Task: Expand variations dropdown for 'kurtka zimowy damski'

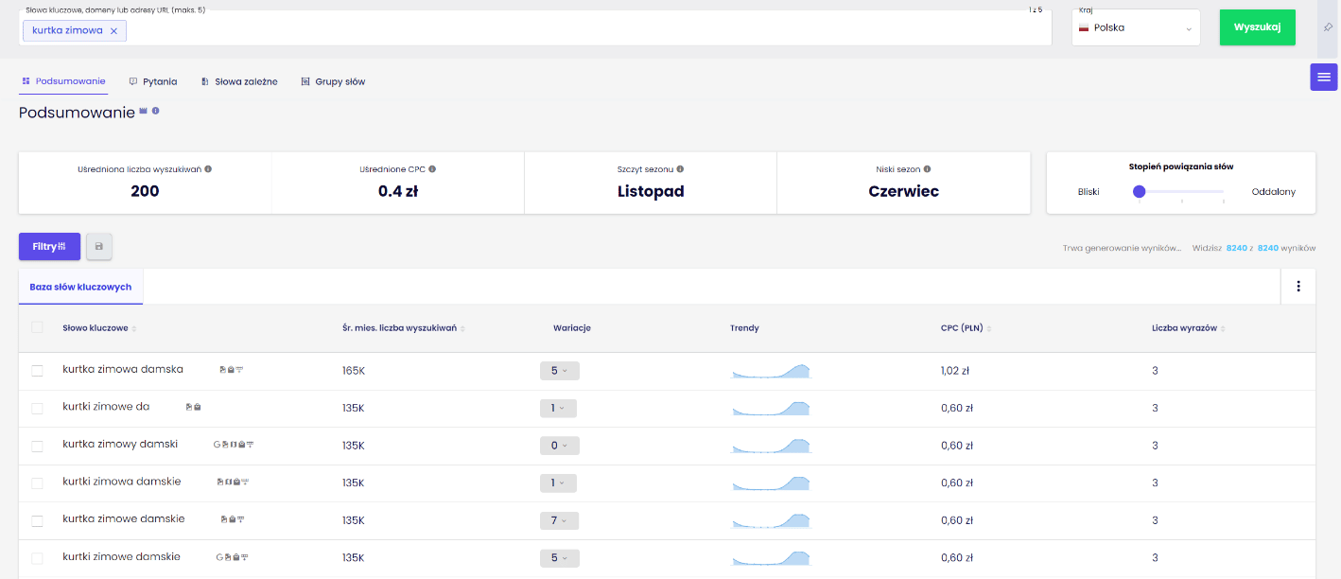Action: click(x=560, y=446)
